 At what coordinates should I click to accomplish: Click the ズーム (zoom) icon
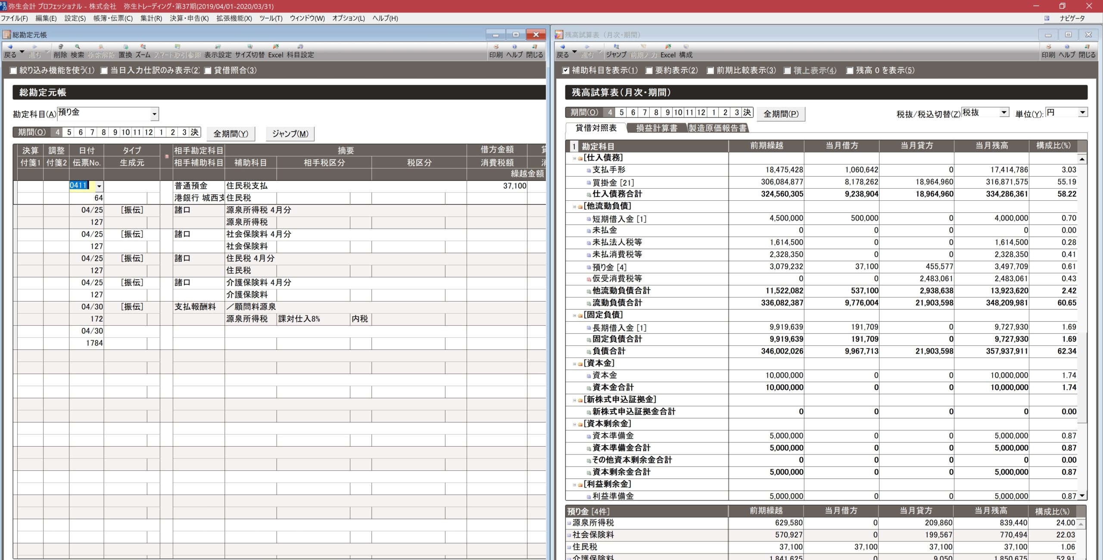tap(143, 50)
